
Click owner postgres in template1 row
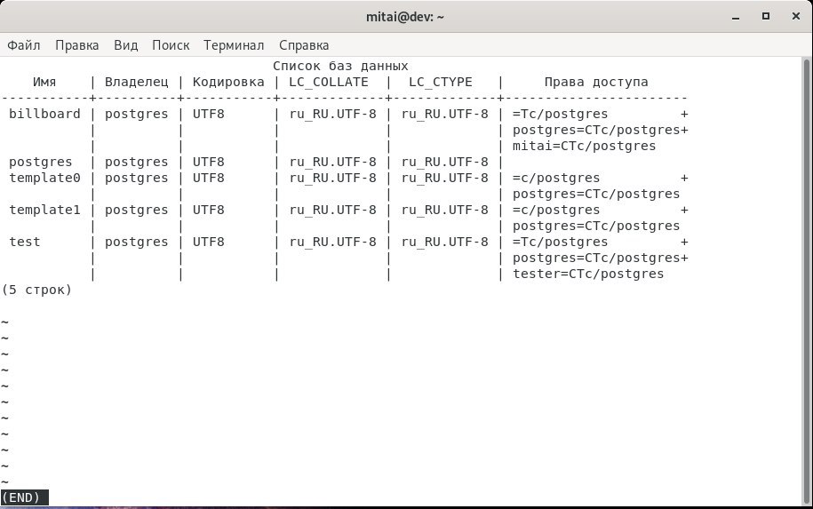pos(136,210)
